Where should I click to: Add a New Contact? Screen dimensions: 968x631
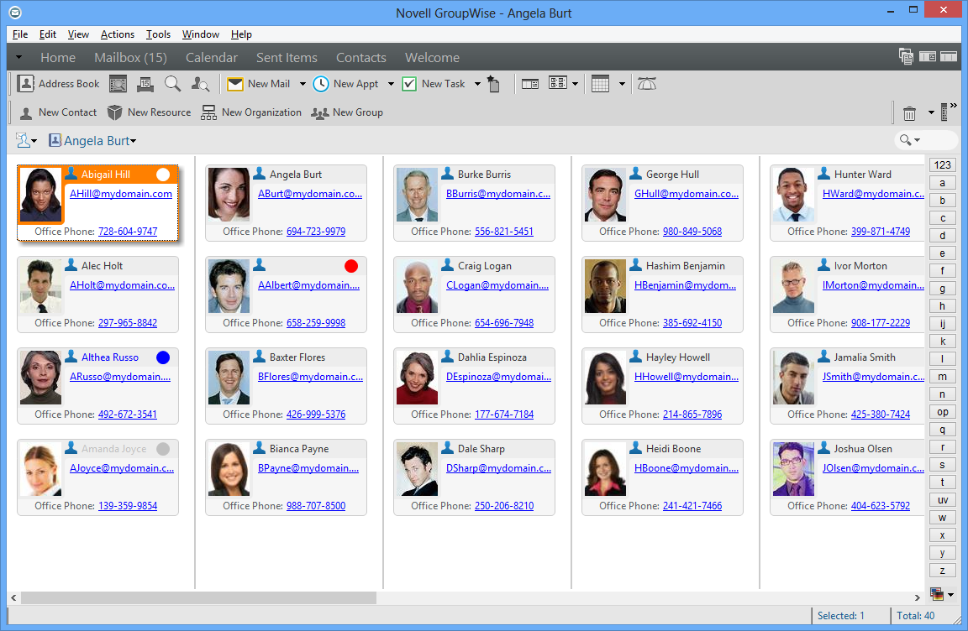(x=58, y=112)
